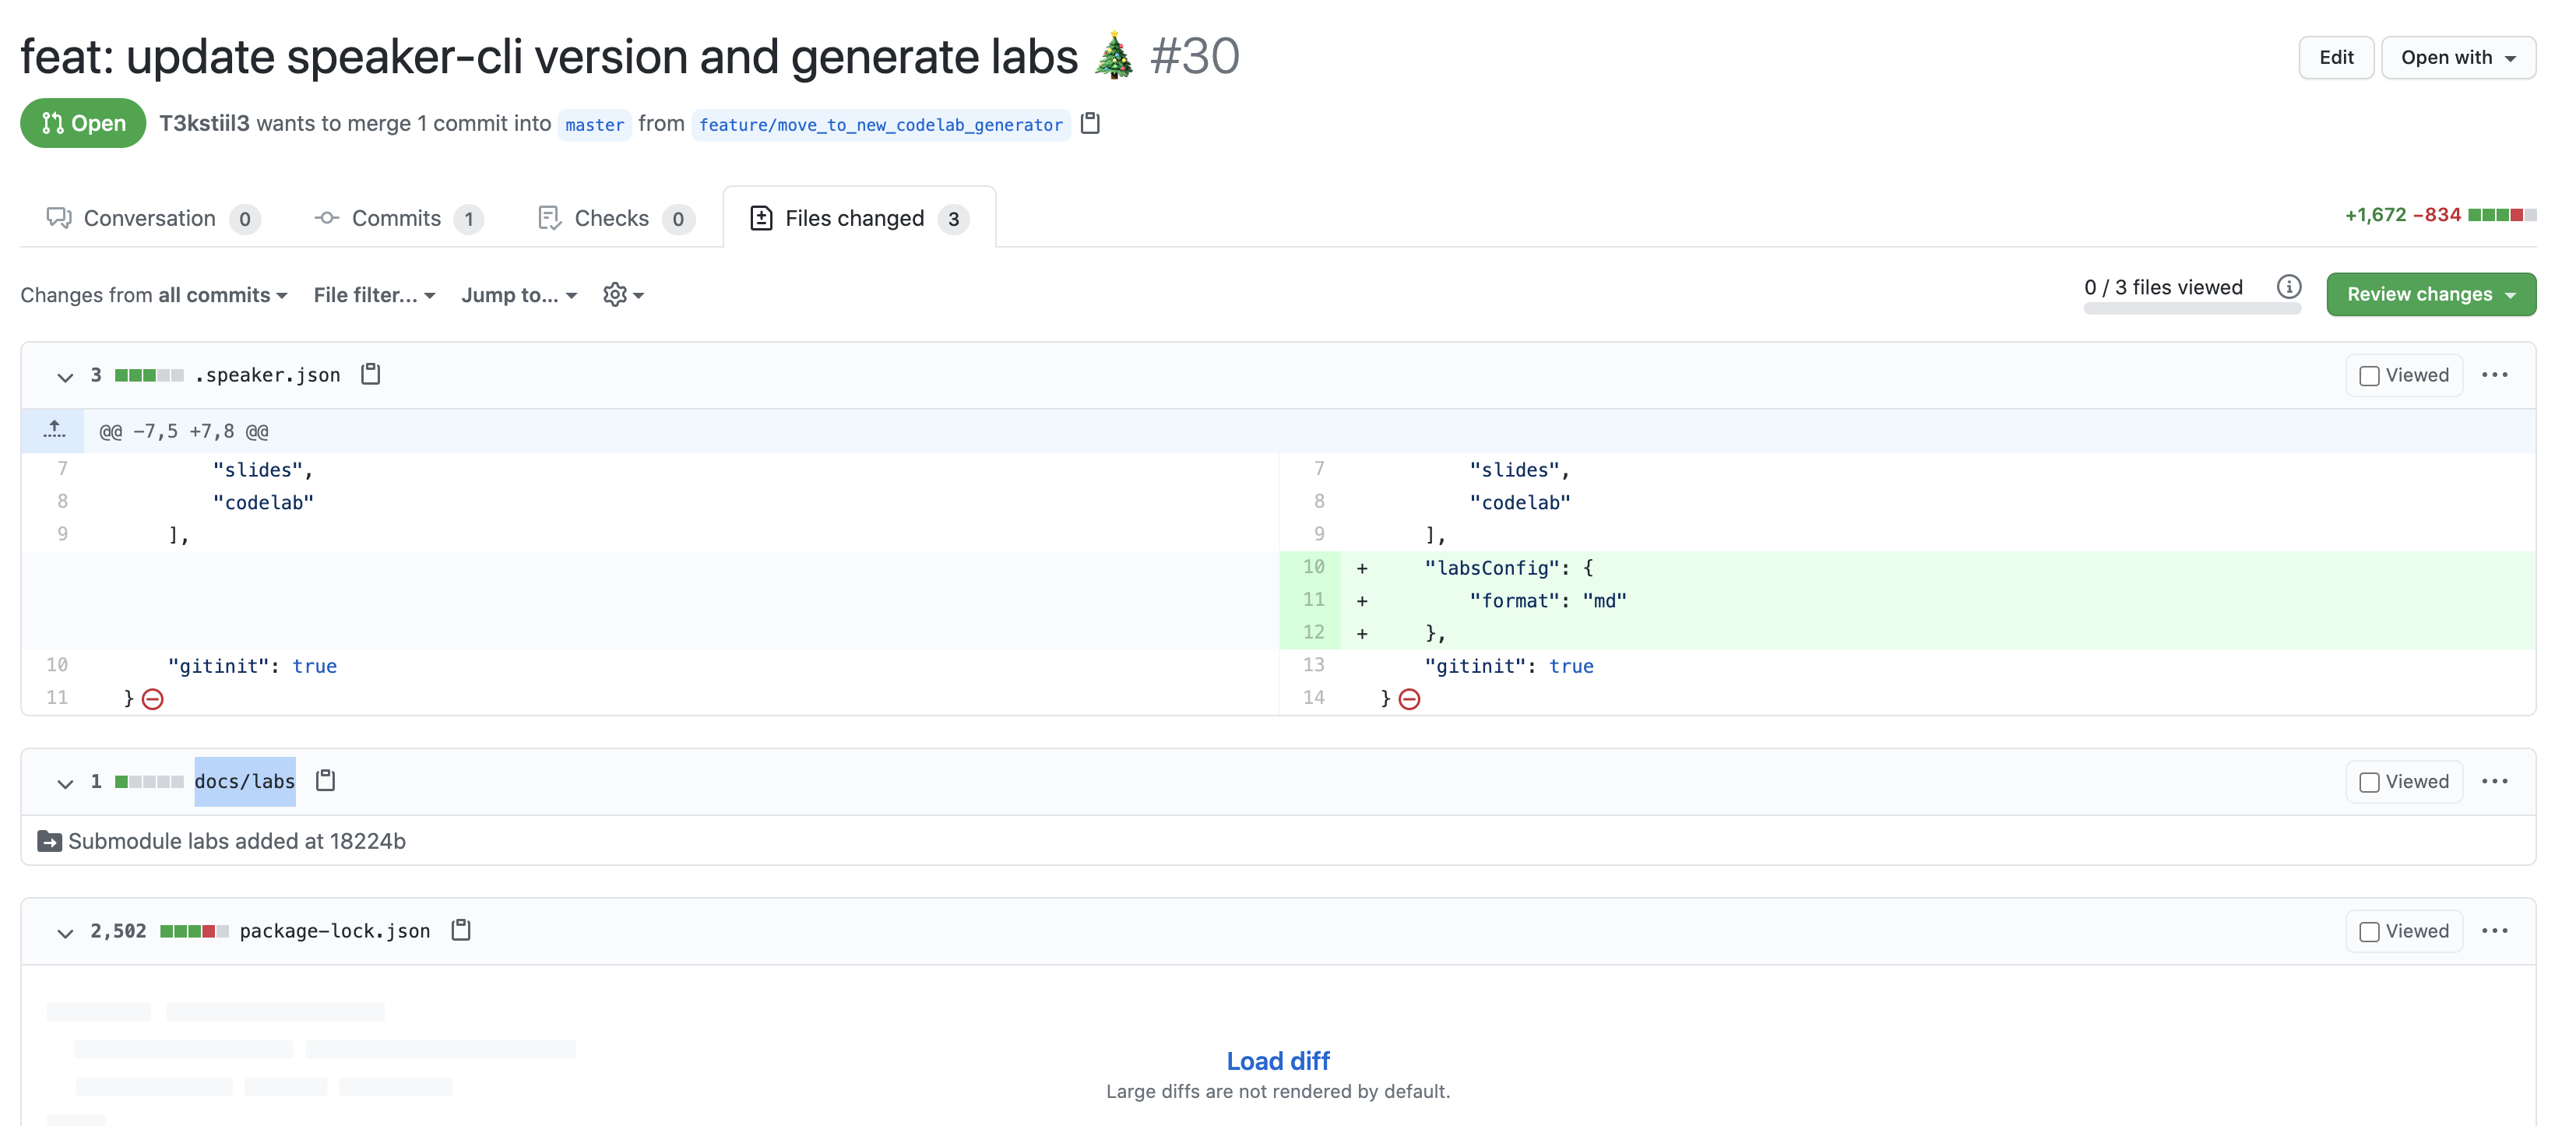Open three-dot menu for .speaker.json

2494,374
